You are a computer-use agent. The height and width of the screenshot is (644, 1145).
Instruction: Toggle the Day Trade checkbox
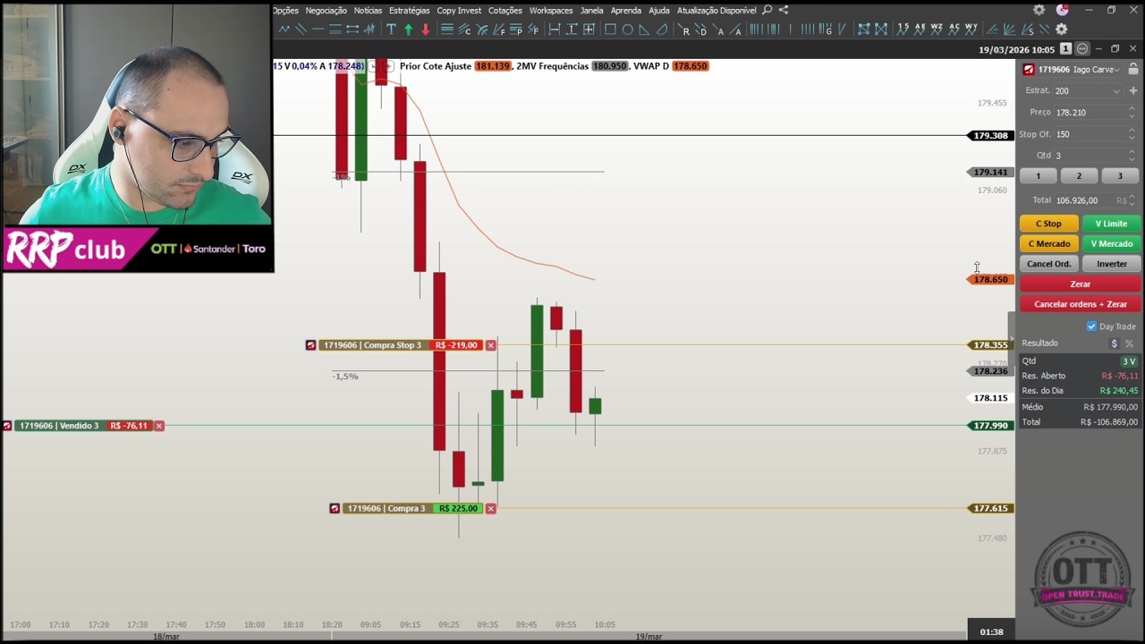pyautogui.click(x=1091, y=326)
